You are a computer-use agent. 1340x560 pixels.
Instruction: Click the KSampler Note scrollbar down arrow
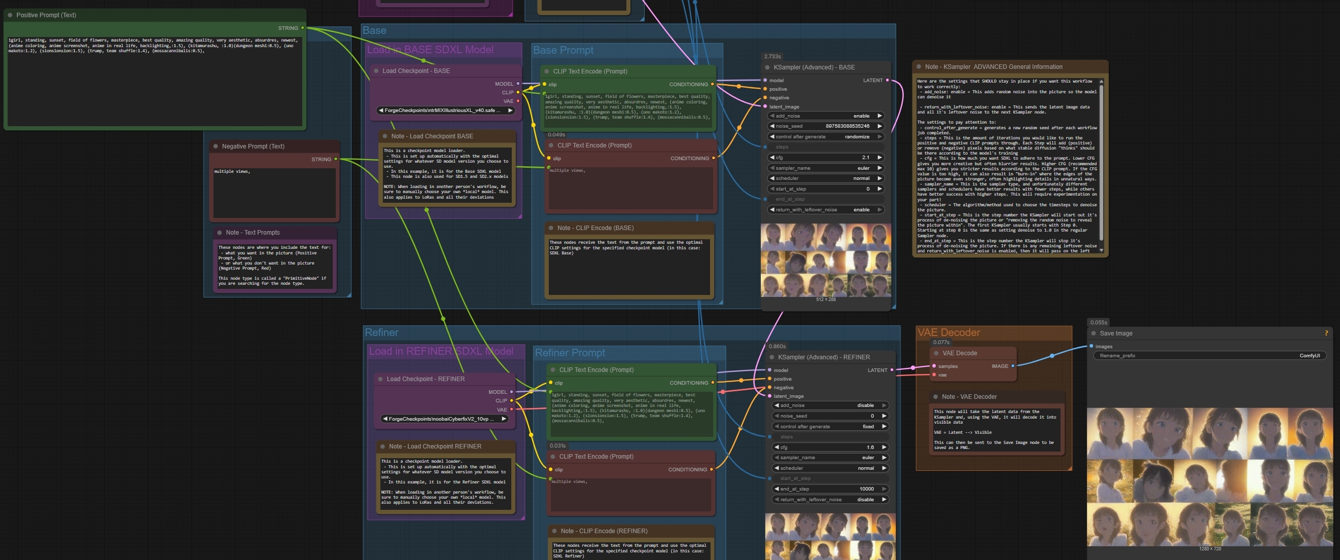pos(1101,251)
